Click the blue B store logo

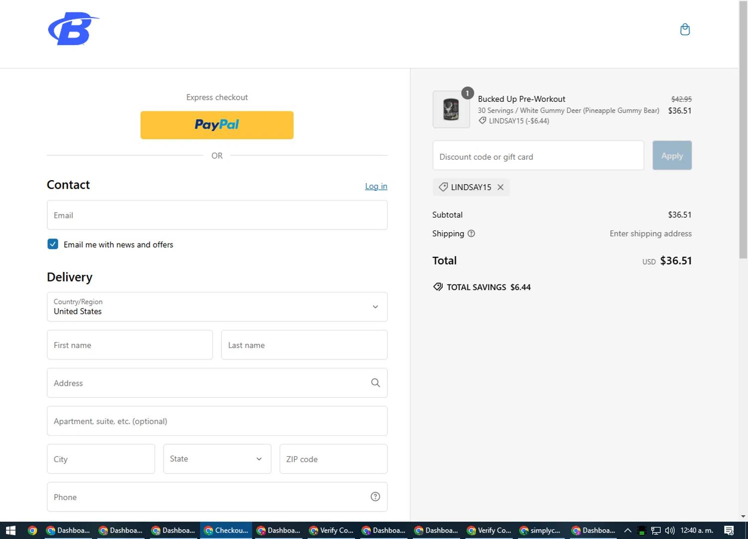click(x=73, y=29)
